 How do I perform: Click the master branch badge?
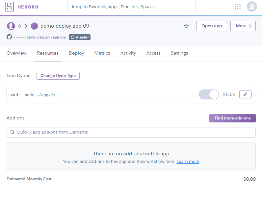80,37
